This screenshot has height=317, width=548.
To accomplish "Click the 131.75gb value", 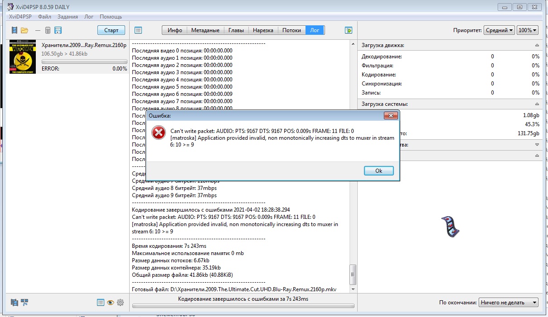I will point(529,133).
